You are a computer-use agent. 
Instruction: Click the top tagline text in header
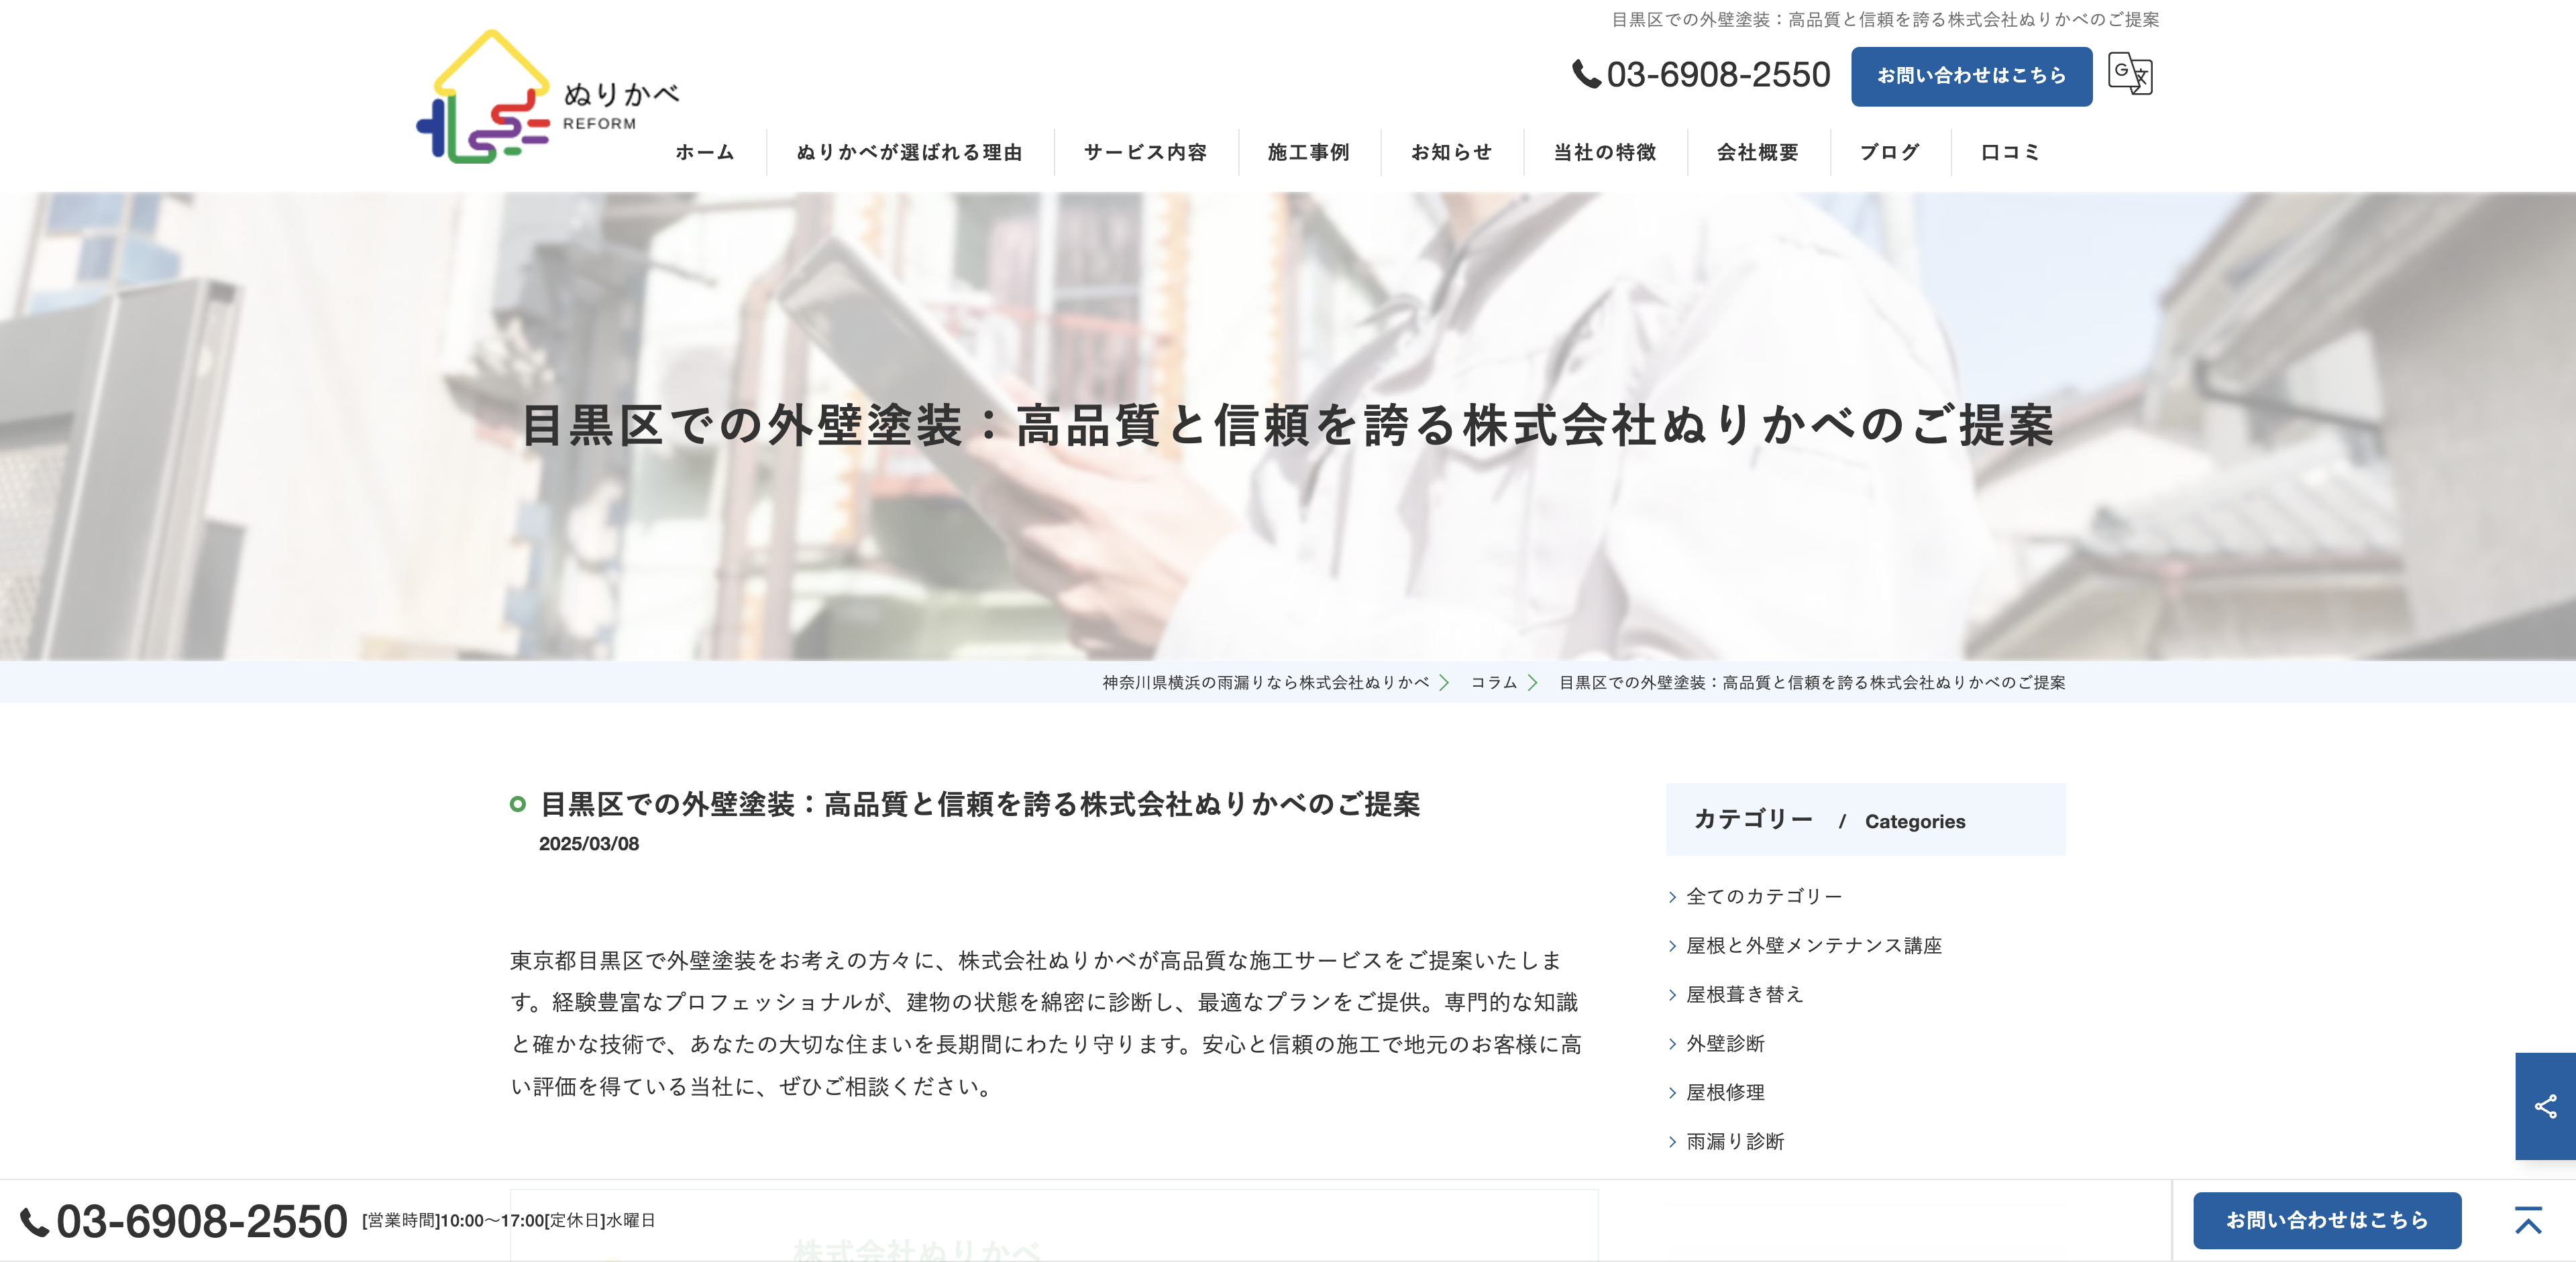[x=1885, y=19]
